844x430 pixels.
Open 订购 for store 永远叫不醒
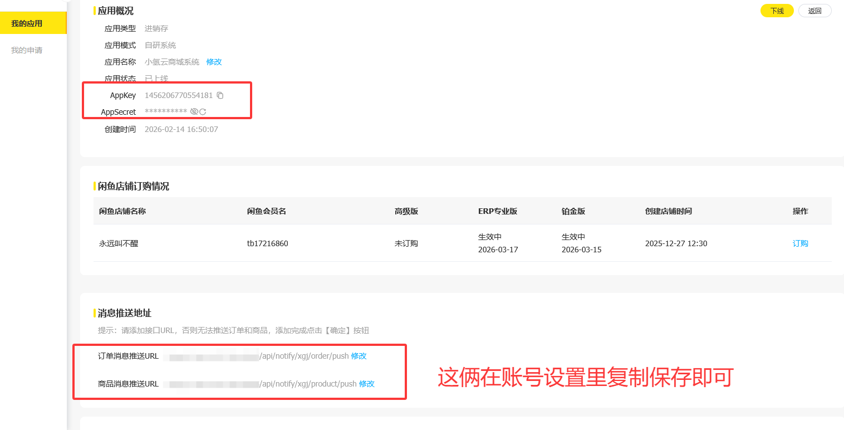(x=800, y=243)
